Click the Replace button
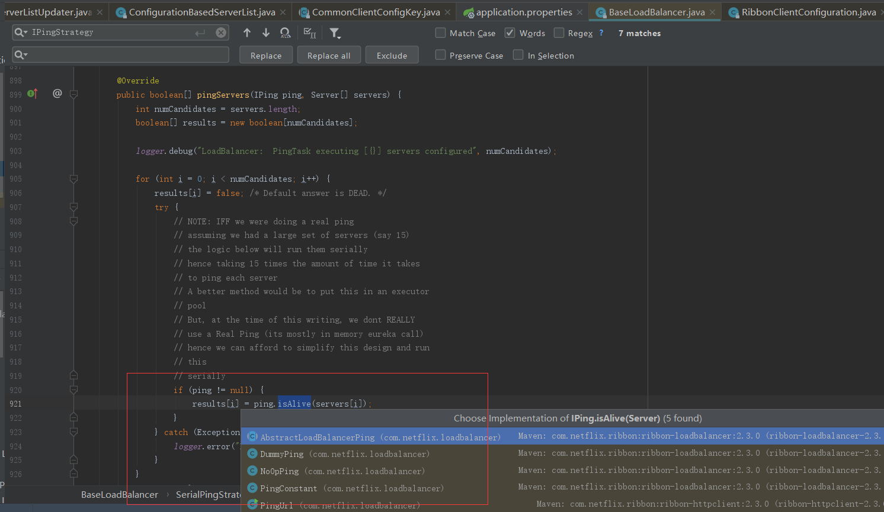 click(266, 55)
